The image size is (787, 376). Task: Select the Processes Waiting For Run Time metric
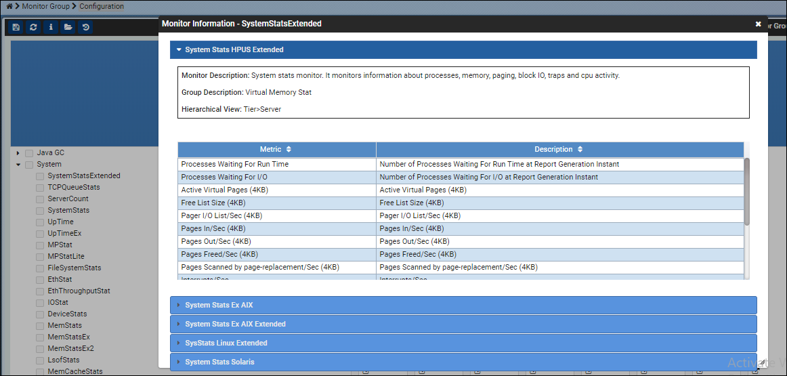277,164
